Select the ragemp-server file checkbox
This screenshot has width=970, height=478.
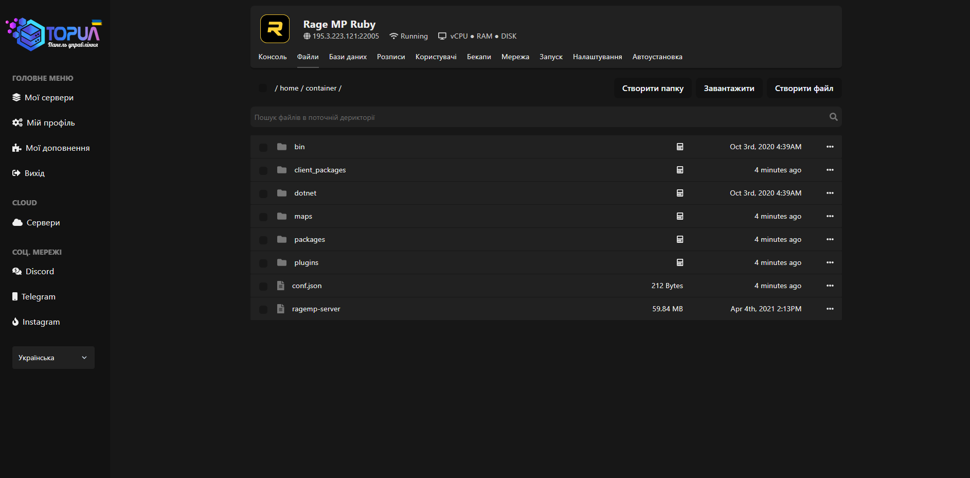pos(263,310)
